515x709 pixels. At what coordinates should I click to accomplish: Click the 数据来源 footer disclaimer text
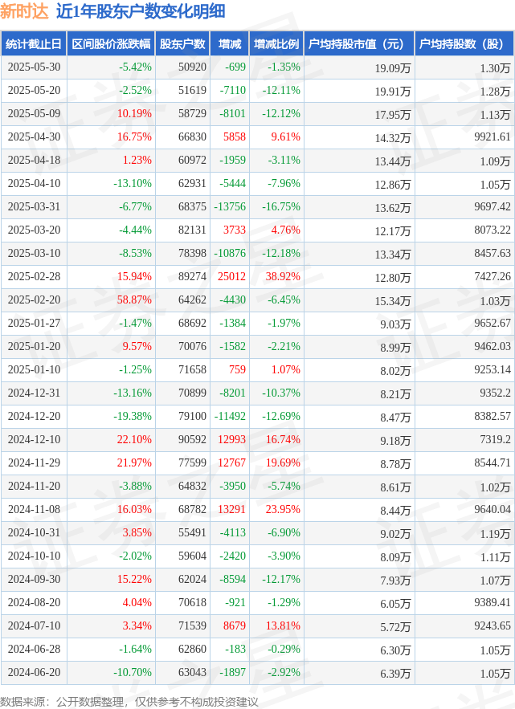click(x=129, y=701)
